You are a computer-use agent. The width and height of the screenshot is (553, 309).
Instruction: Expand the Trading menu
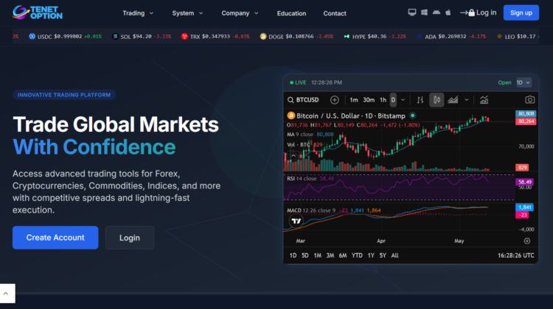click(138, 13)
